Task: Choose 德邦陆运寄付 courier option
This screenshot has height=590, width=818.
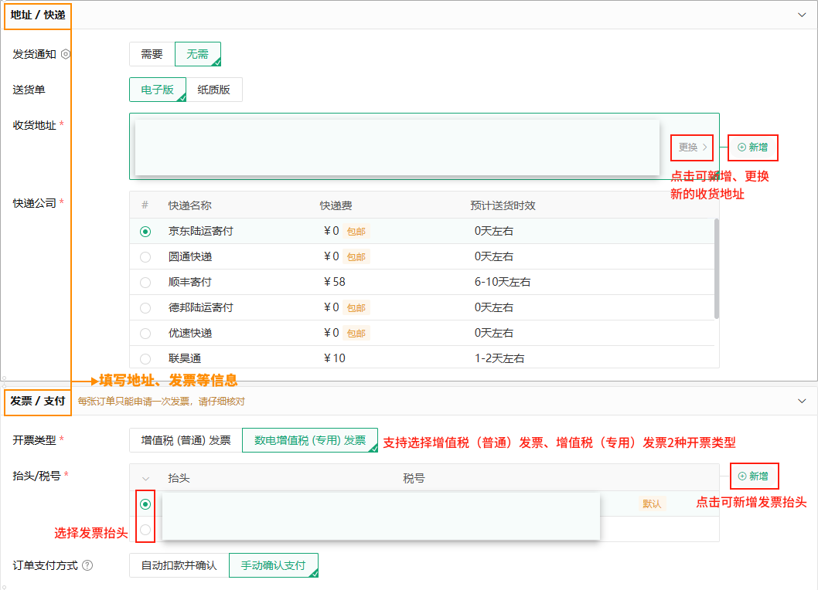Action: click(145, 307)
